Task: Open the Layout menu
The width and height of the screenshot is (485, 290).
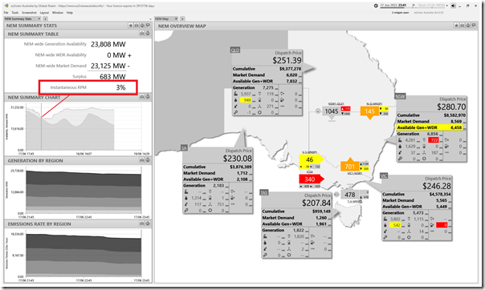Action: (44, 13)
